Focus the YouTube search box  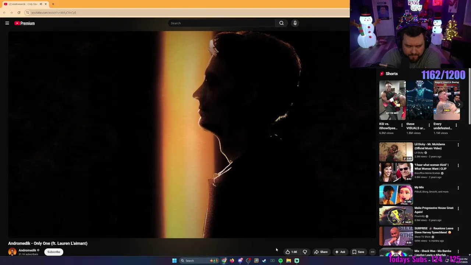pyautogui.click(x=222, y=23)
